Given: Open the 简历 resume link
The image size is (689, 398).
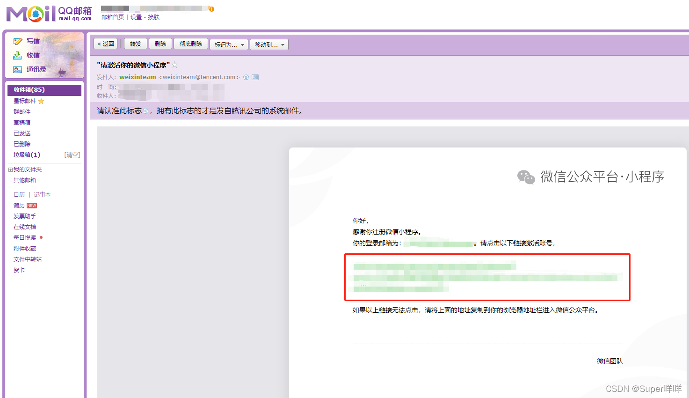Looking at the screenshot, I should point(19,206).
